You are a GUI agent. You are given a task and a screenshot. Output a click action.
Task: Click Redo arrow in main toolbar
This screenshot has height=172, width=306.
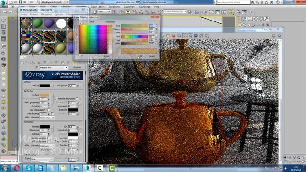pyautogui.click(x=11, y=12)
